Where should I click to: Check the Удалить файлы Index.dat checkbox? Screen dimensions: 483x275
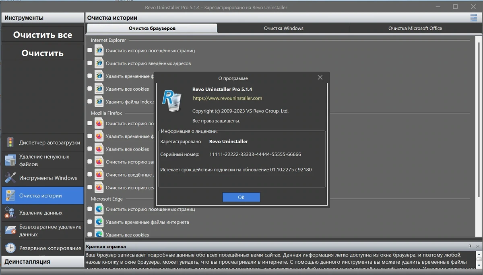[90, 102]
